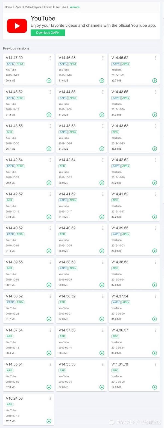Open the three-dot menu on V14.47.50
Image resolution: width=164 pixels, height=428 pixels.
(x=50, y=58)
